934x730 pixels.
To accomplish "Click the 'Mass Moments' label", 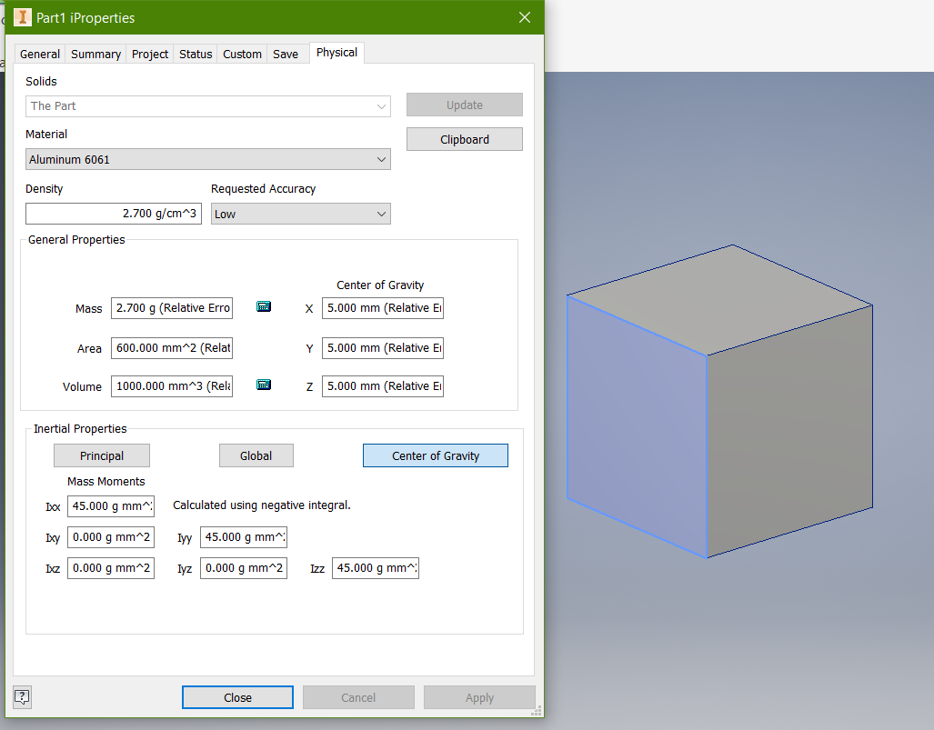I will coord(106,481).
